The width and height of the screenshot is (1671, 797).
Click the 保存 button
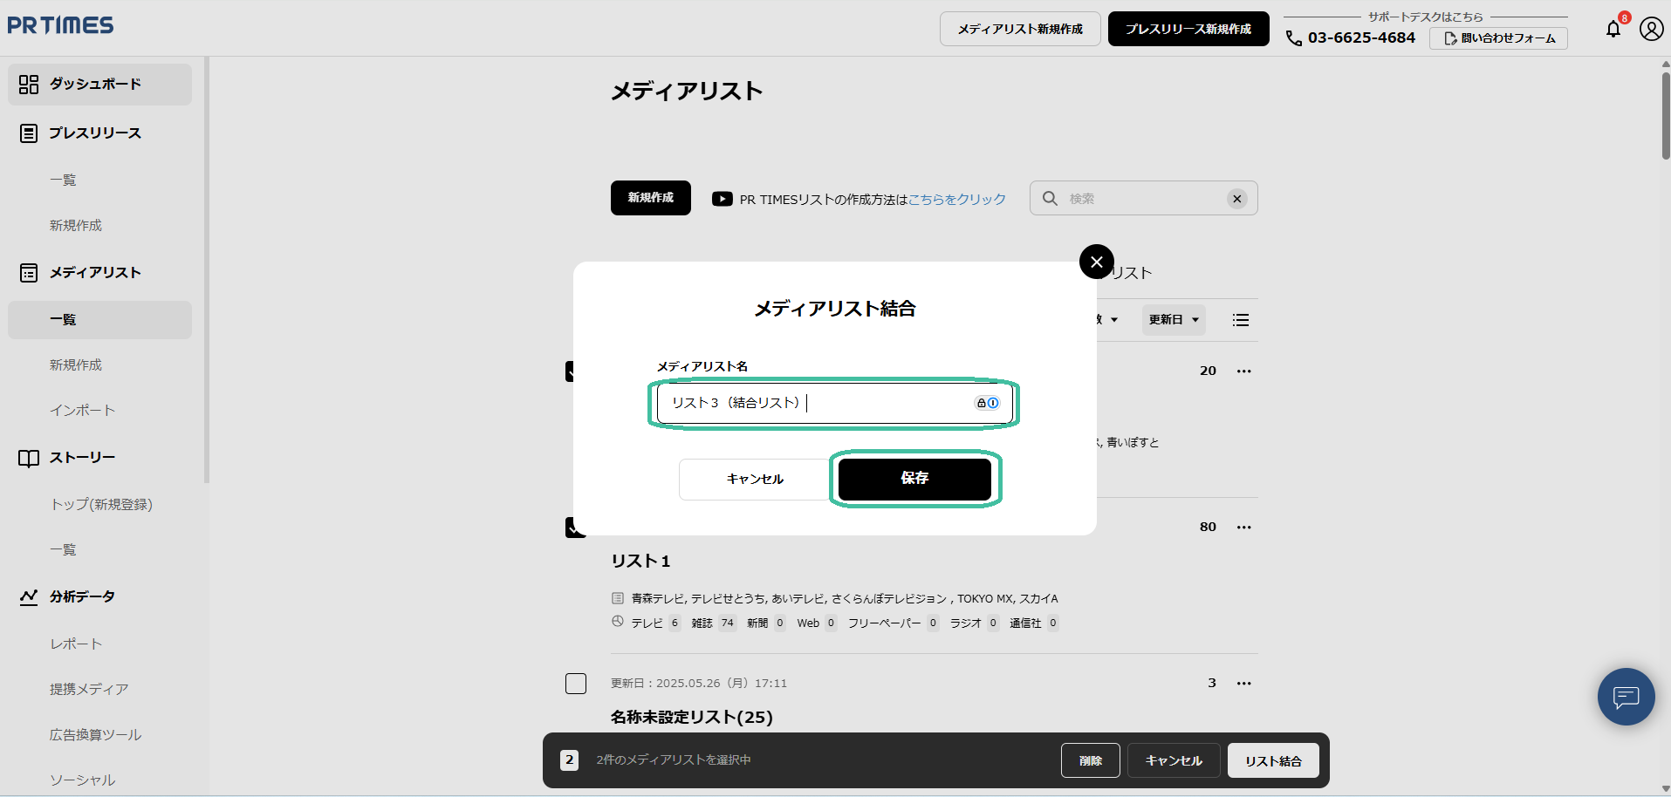point(914,479)
